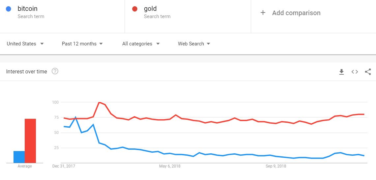
Task: Open the help icon beside Interest over time
Action: [x=55, y=71]
